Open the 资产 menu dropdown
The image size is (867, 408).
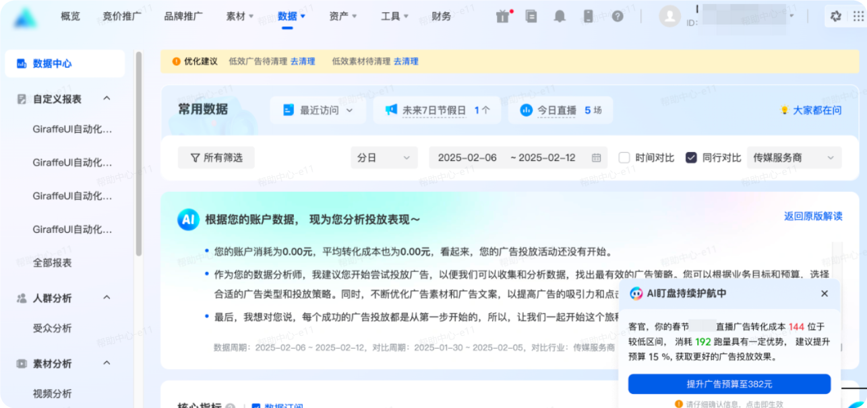pos(343,16)
